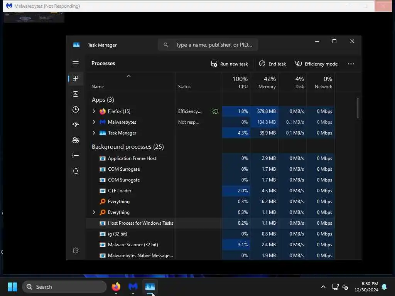Screen dimensions: 395x296
Task: Toggle sort direction arrow above Name
Action: pos(128,76)
